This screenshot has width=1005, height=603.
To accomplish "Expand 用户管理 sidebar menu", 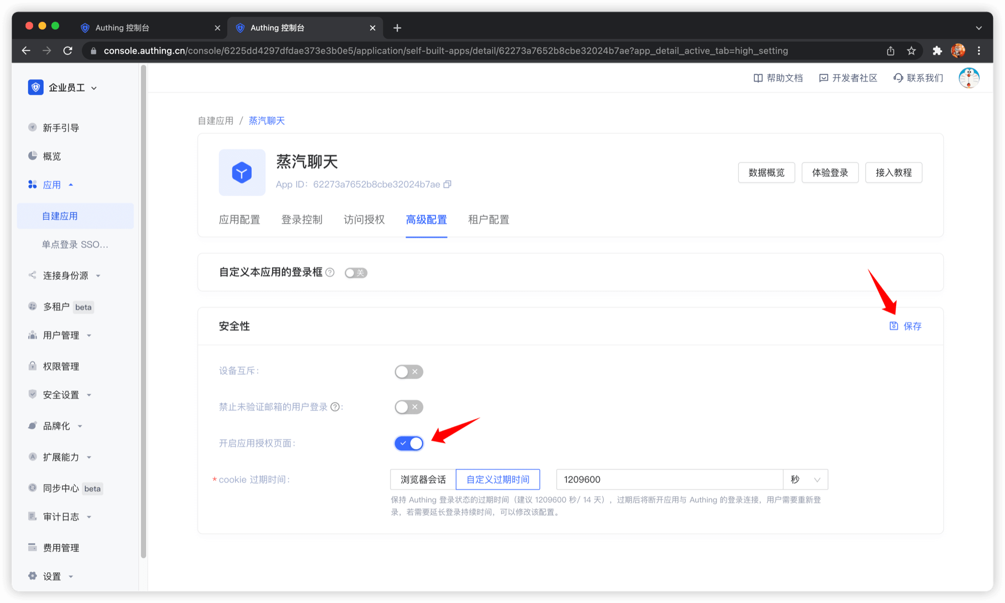I will (x=61, y=335).
